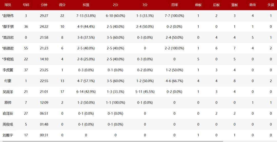
Task: Click on player name 韩德君
Action: (x=8, y=48)
